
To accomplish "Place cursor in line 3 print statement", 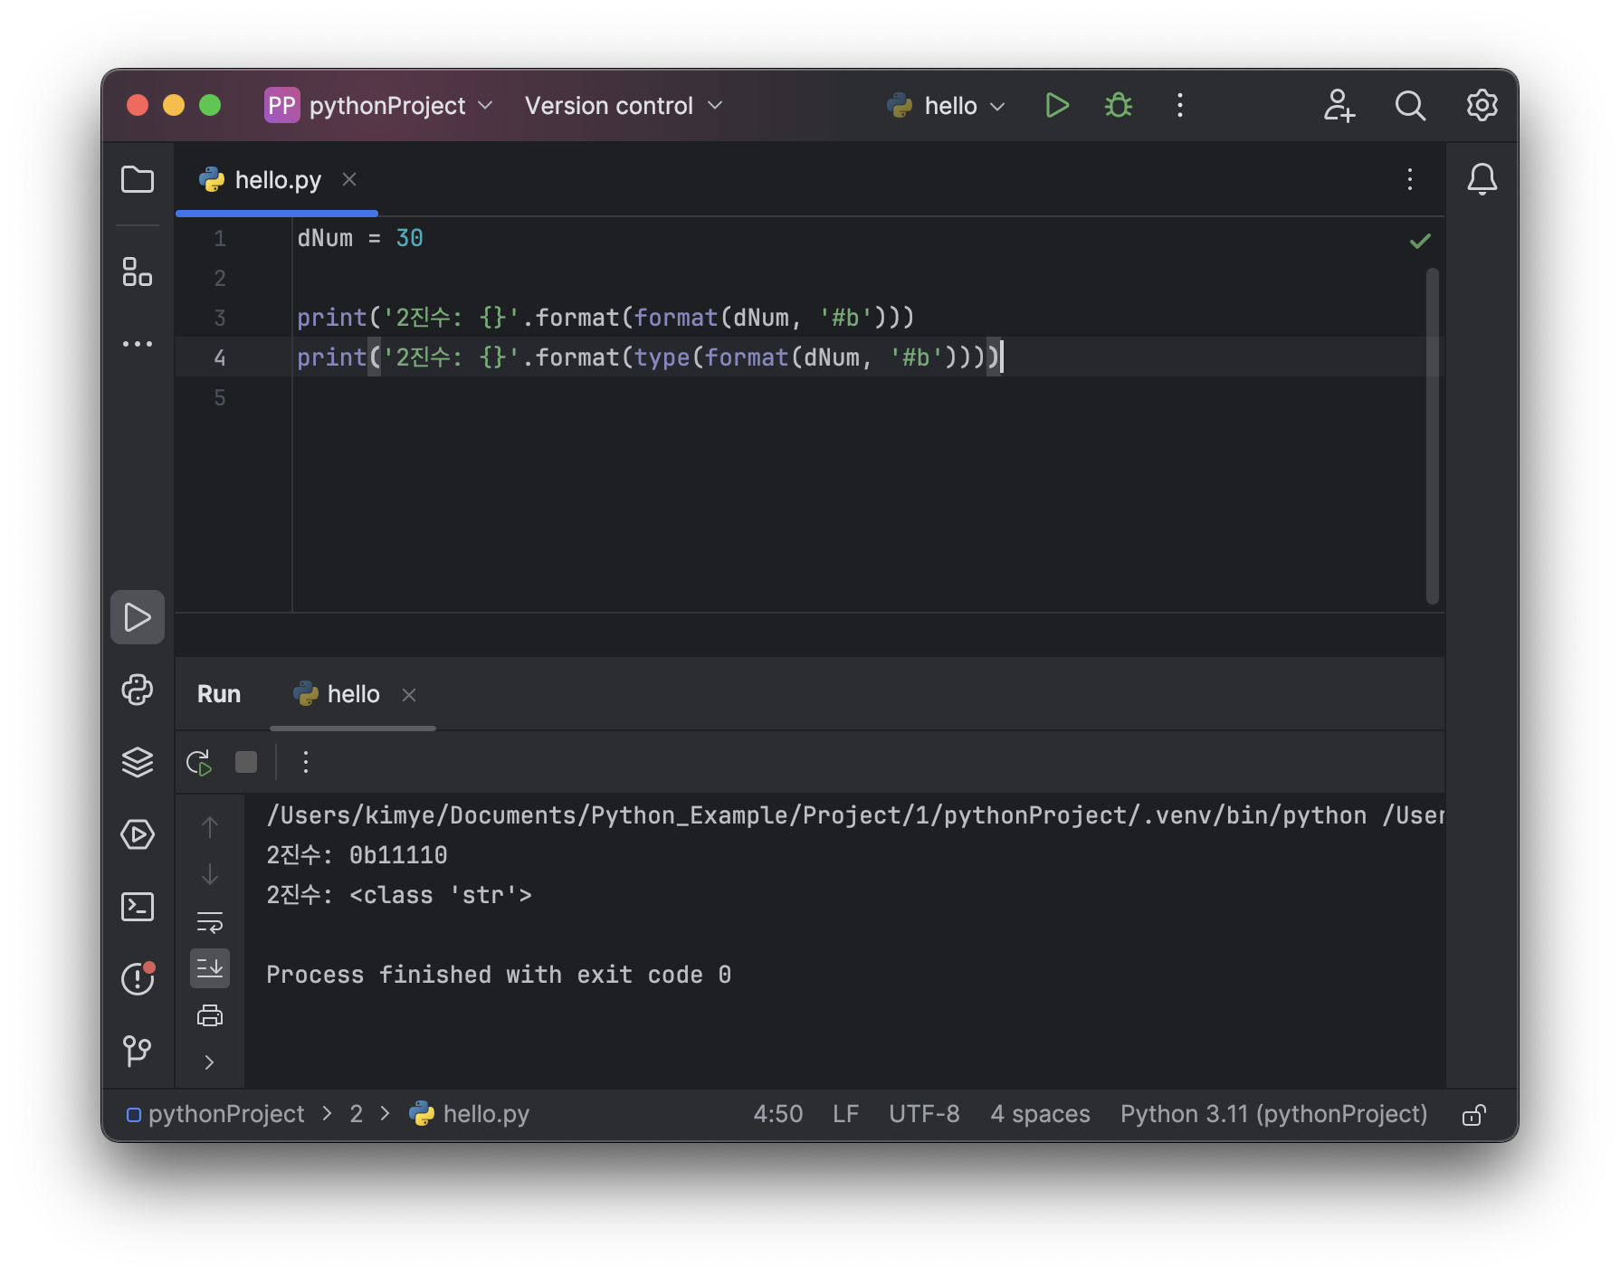I will (605, 318).
